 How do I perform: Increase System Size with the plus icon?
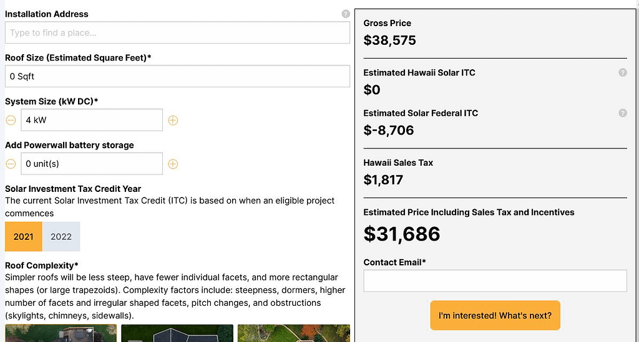point(173,120)
